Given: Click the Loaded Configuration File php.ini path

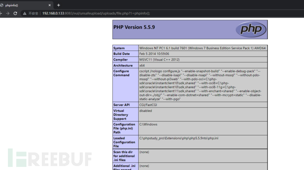Looking at the screenshot, I should pos(178,138).
